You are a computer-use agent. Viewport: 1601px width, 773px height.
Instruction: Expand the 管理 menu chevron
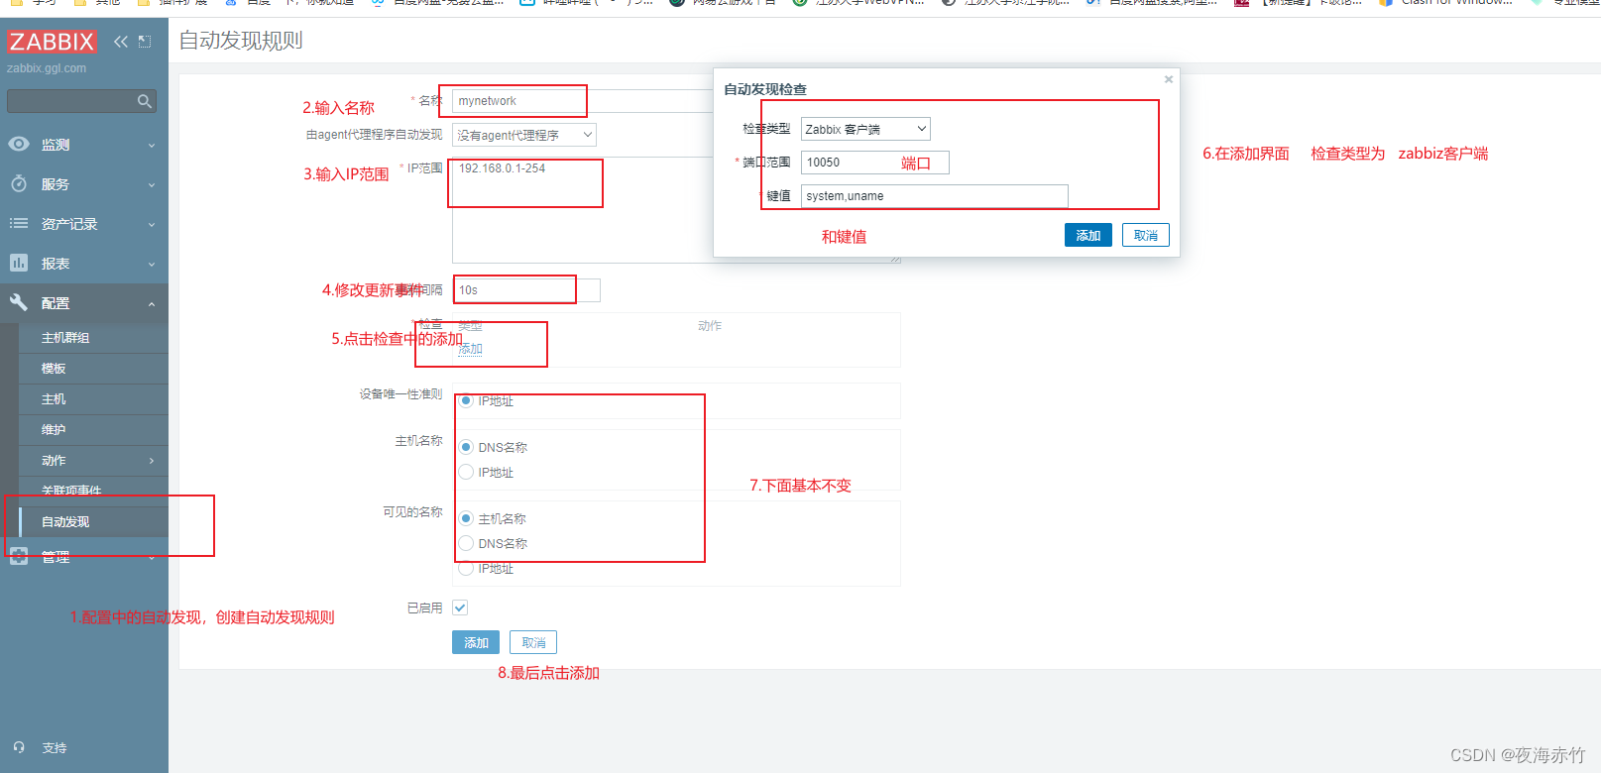coord(152,557)
